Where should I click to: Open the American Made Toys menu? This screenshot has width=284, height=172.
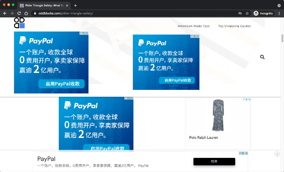(x=193, y=26)
